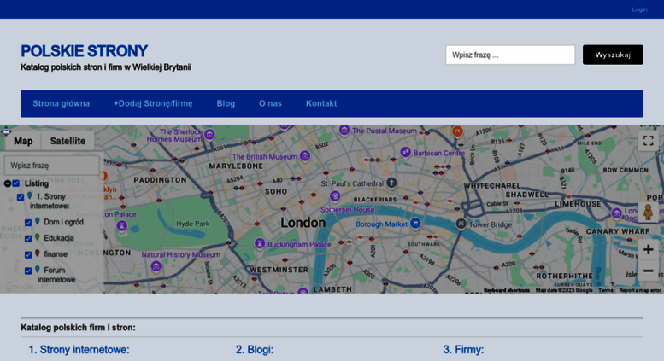Open the 2. Blogi category

click(x=255, y=350)
